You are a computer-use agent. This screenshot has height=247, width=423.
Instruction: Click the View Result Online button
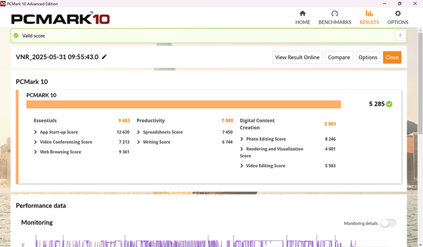297,57
